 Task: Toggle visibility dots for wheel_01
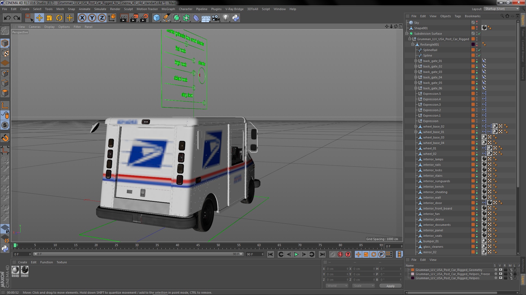pos(477,148)
